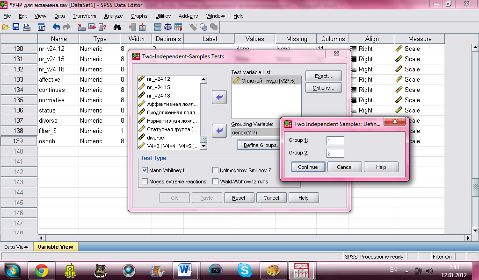Image resolution: width=479 pixels, height=280 pixels.
Task: Enable the Wald-Wolfowitz runs test
Action: pyautogui.click(x=215, y=182)
